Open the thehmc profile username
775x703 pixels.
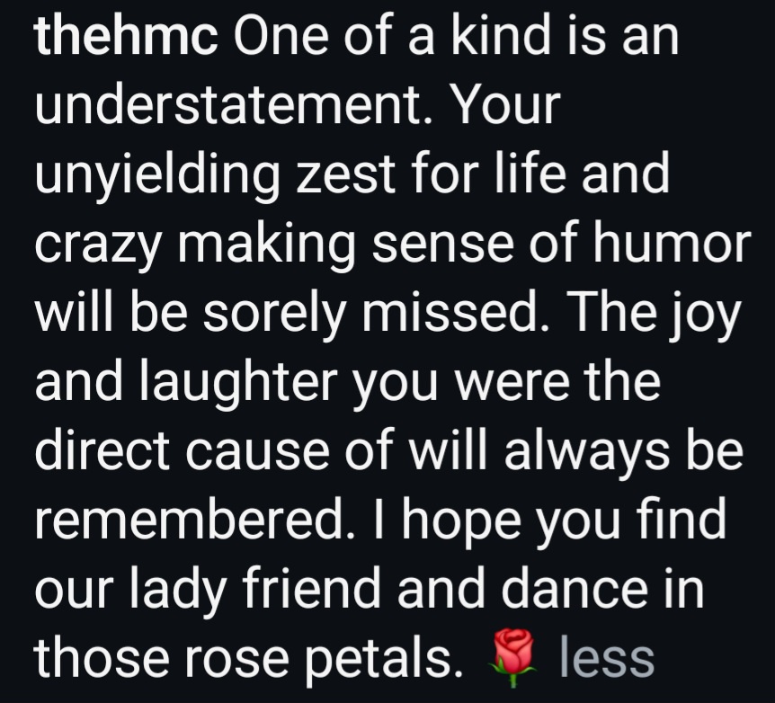click(126, 36)
